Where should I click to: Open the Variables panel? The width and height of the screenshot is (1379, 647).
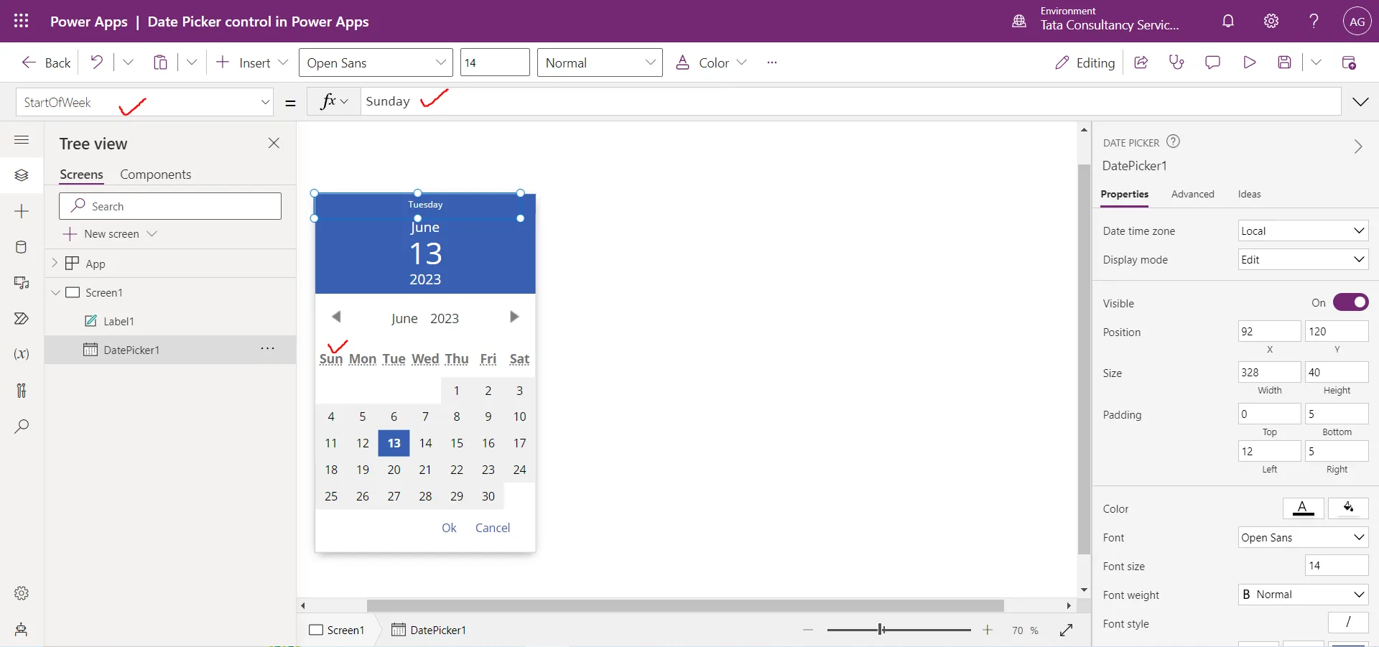point(21,355)
